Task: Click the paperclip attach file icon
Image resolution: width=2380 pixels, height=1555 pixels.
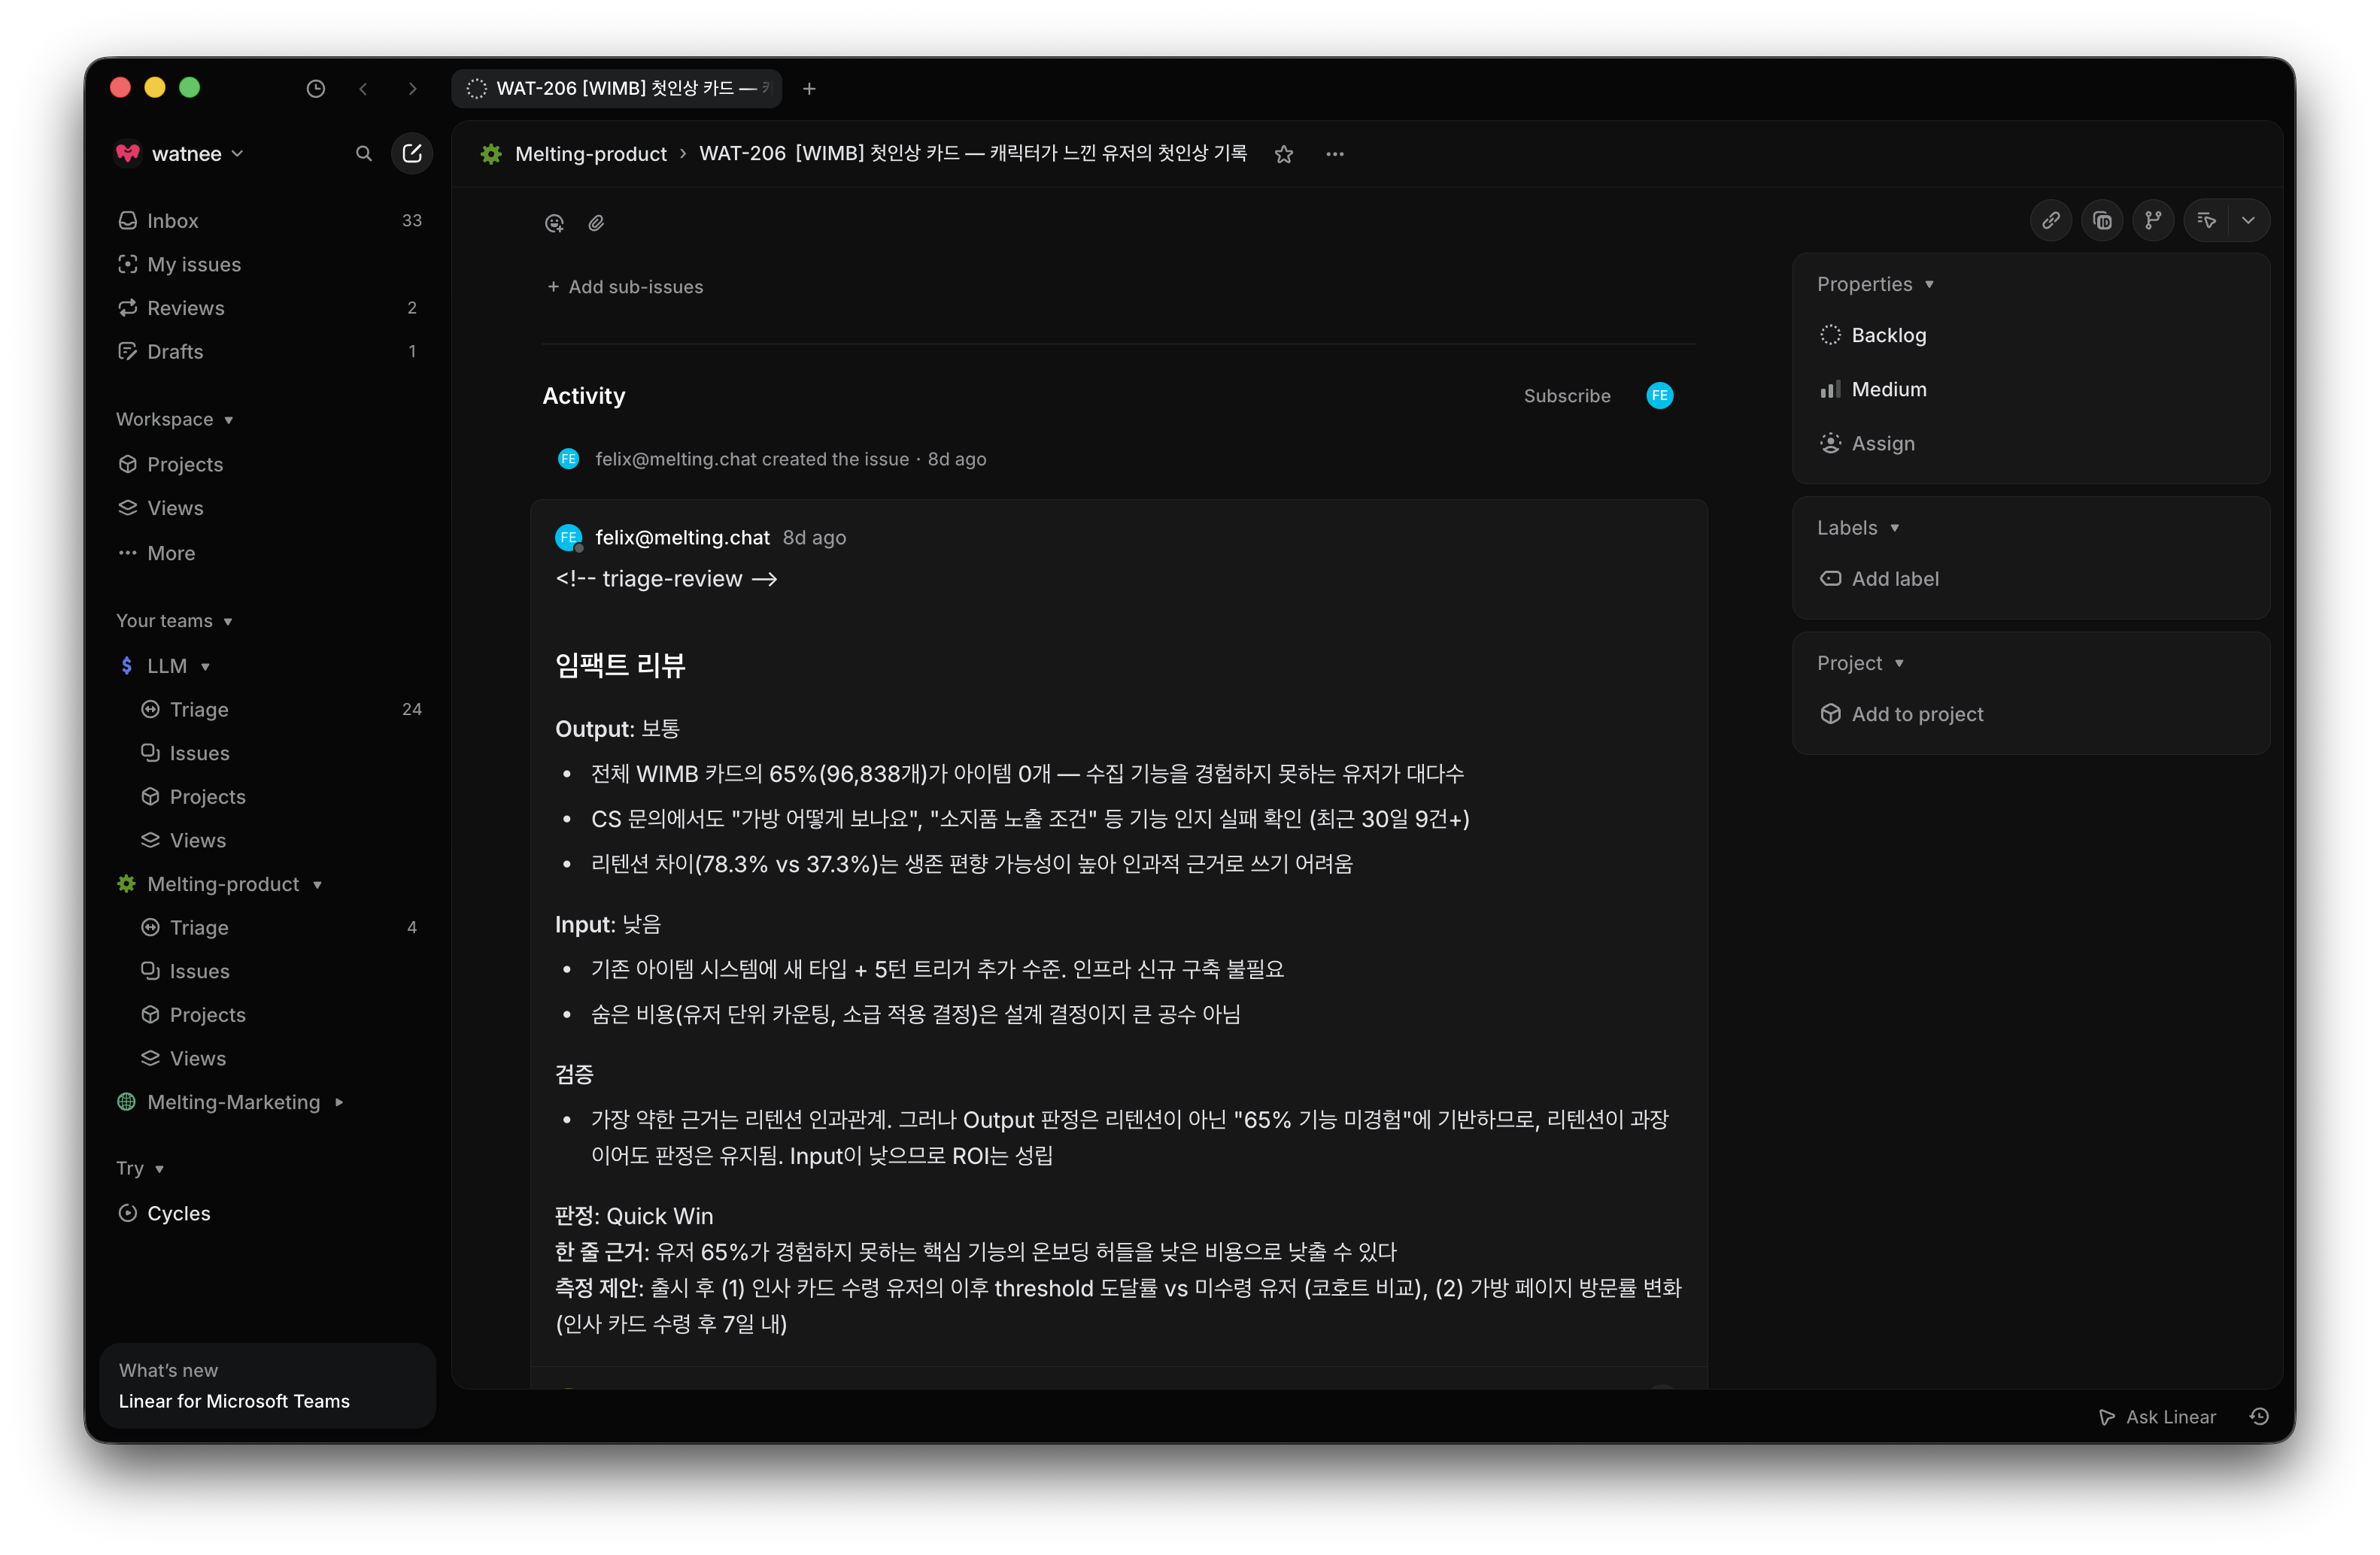Action: [596, 223]
